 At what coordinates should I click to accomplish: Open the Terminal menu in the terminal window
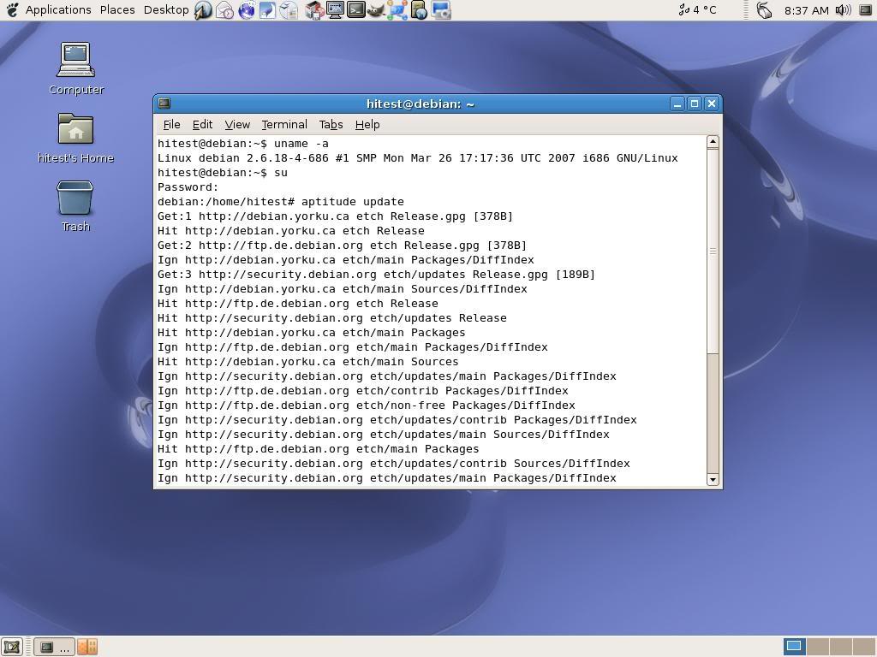click(283, 124)
